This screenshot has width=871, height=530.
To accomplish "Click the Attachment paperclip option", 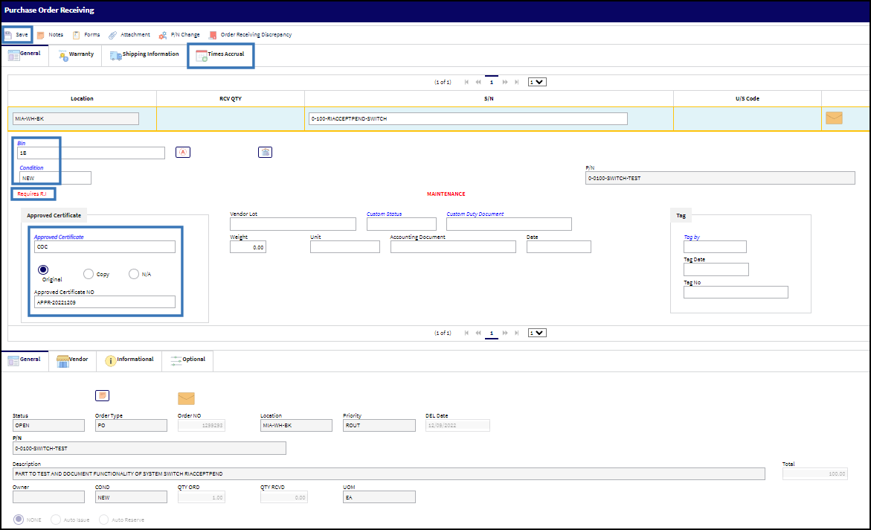I will coord(129,34).
